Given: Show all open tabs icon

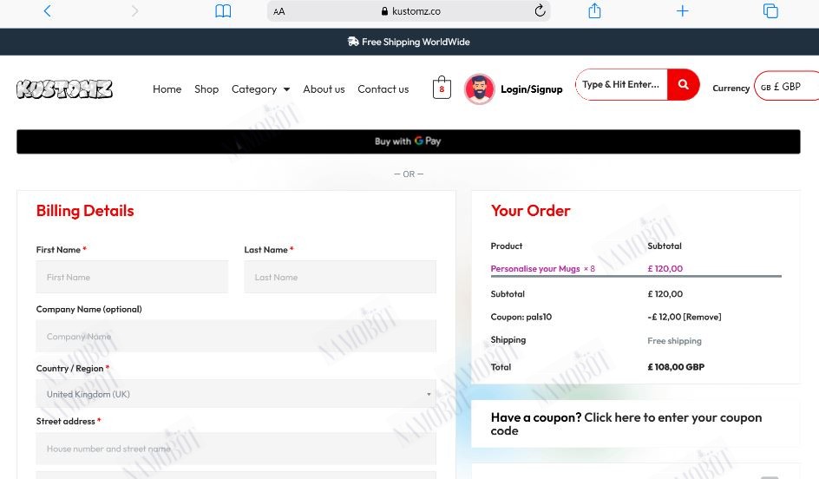Looking at the screenshot, I should (x=770, y=11).
